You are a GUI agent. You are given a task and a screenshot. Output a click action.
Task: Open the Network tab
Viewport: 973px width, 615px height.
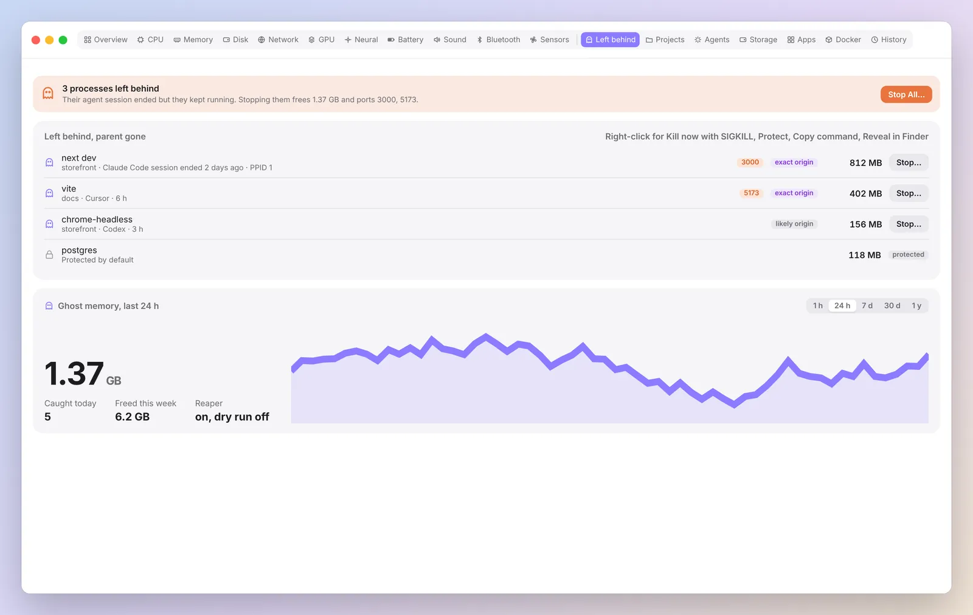279,40
